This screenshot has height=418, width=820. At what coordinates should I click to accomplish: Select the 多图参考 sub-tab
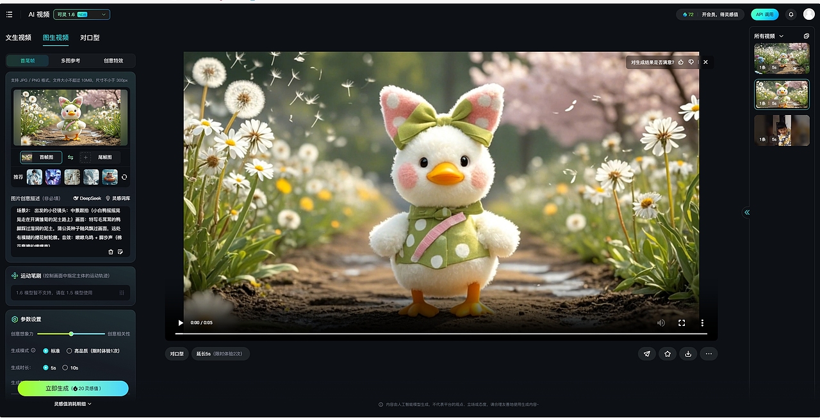click(70, 61)
